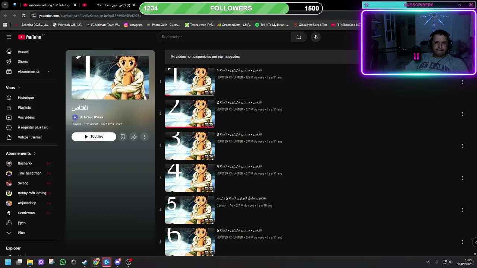
Task: Open Vidéos "J'aime" list
Action: 30,137
